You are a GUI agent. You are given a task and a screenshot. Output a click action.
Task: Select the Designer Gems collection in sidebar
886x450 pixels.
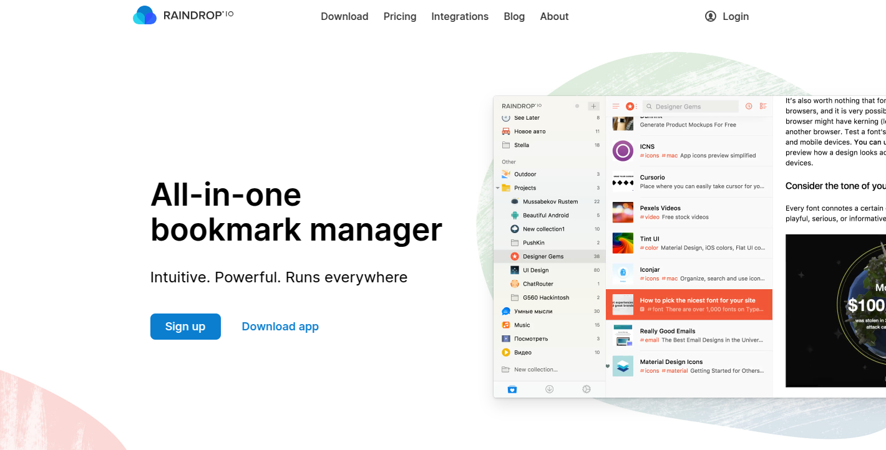(543, 256)
